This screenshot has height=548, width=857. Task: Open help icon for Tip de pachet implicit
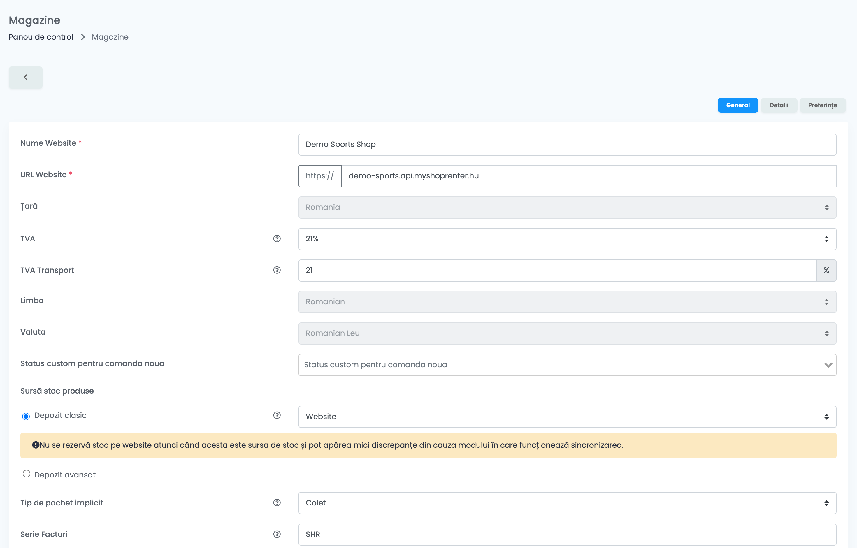[x=277, y=503]
